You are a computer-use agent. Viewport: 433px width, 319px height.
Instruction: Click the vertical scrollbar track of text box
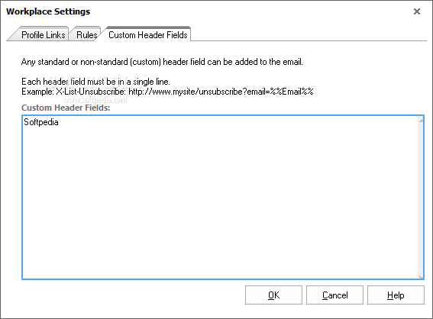click(x=421, y=198)
